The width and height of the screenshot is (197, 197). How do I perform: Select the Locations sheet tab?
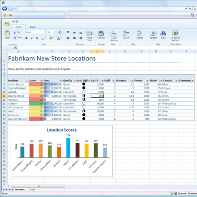pyautogui.click(x=20, y=189)
